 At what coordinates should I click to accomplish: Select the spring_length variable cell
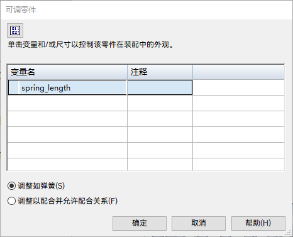(72, 87)
